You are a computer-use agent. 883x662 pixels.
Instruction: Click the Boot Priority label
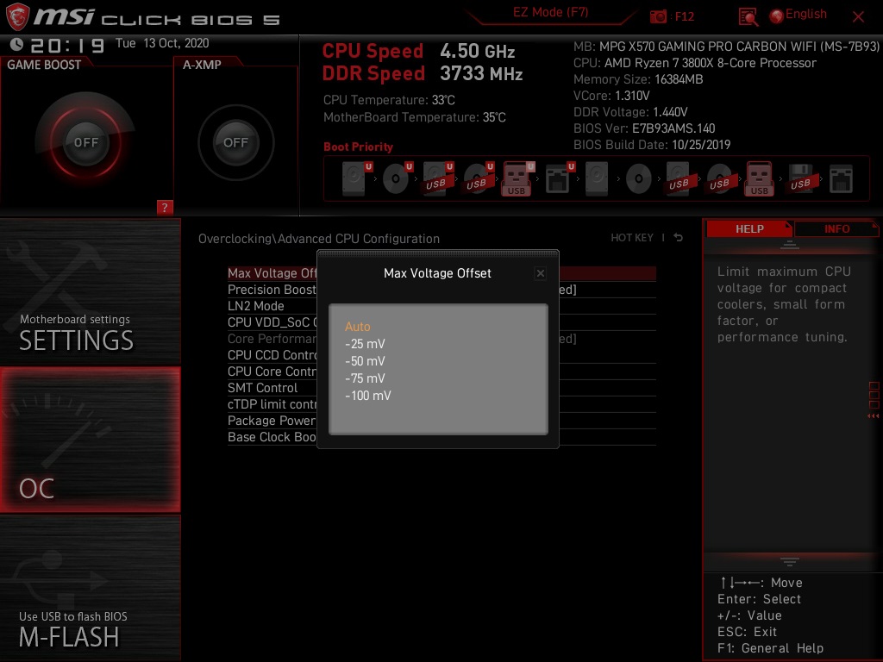[358, 147]
